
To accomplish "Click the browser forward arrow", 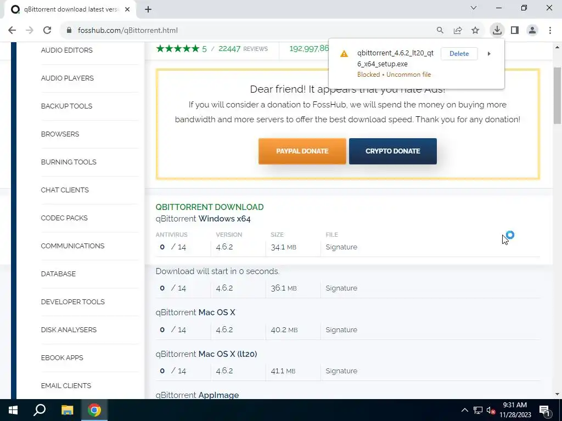I will 30,31.
